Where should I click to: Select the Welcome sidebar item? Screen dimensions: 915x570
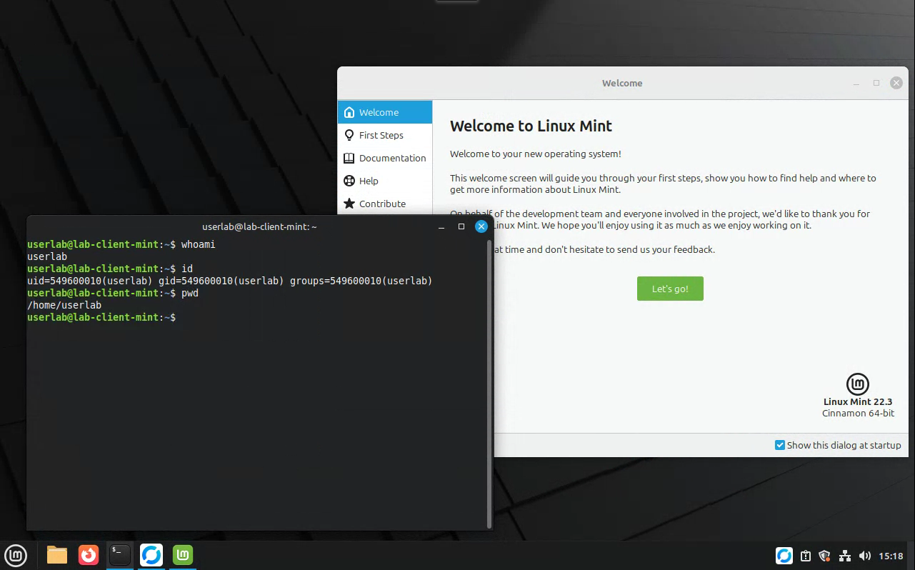click(385, 112)
